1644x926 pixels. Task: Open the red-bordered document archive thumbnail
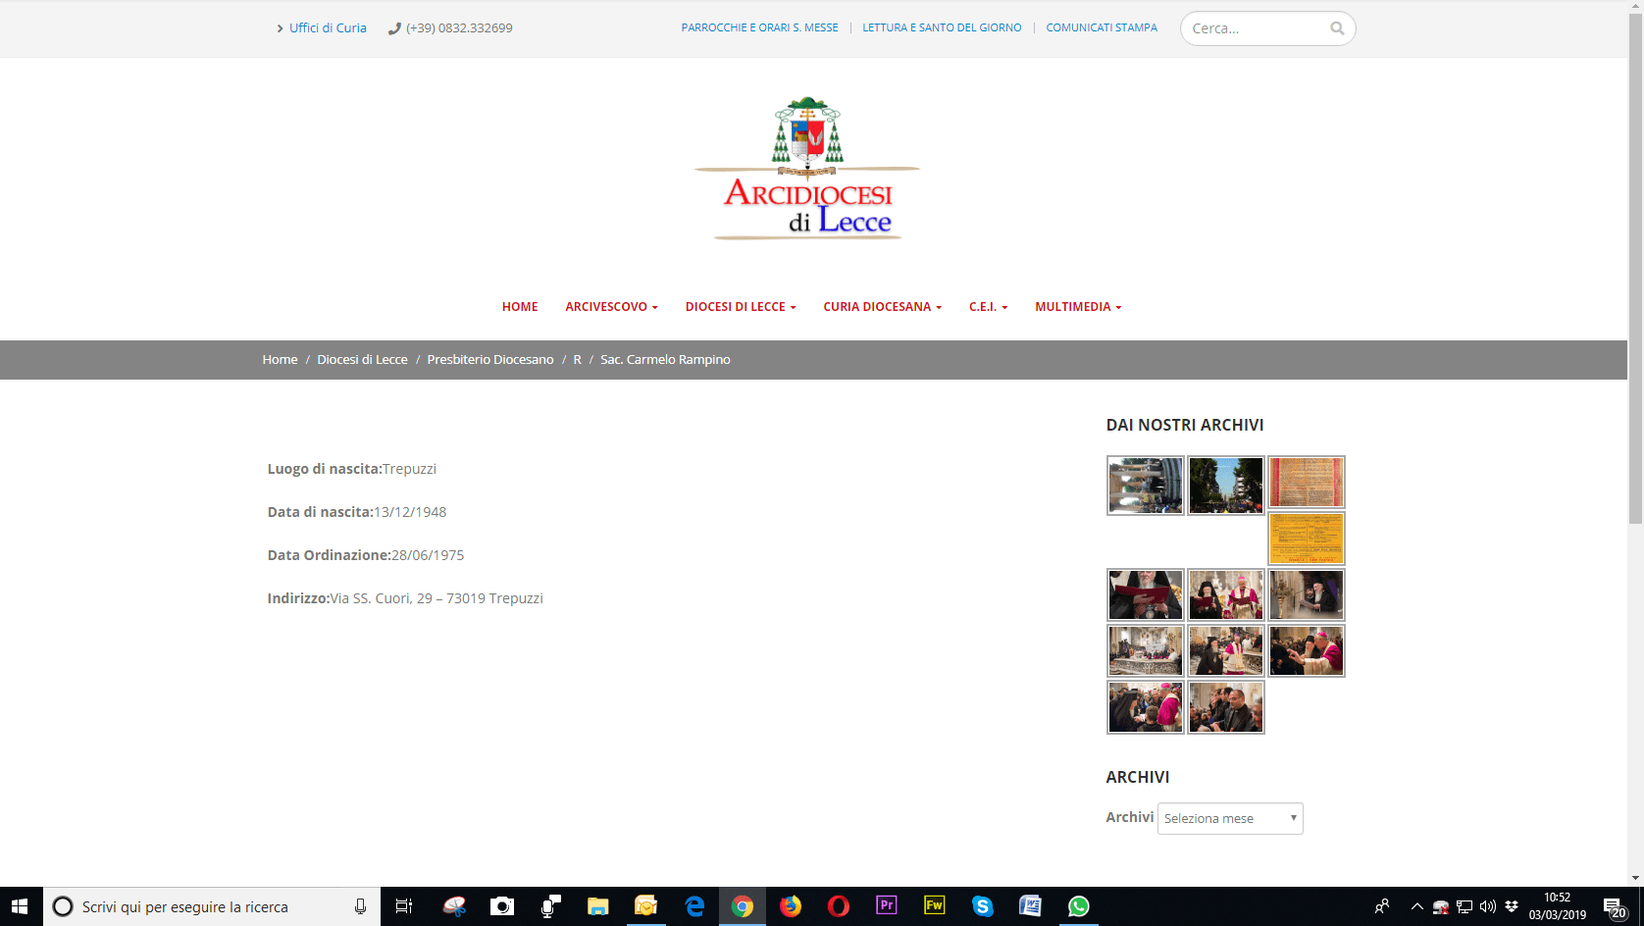click(x=1307, y=482)
